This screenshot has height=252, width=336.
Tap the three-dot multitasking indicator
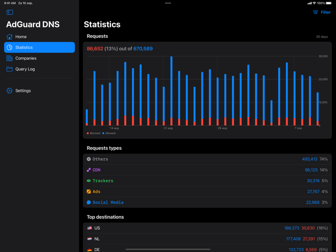pos(168,3)
